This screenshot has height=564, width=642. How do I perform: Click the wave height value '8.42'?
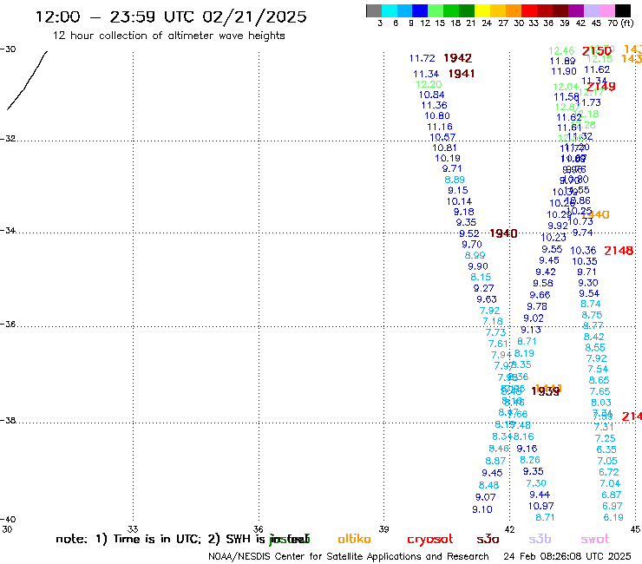coord(593,337)
